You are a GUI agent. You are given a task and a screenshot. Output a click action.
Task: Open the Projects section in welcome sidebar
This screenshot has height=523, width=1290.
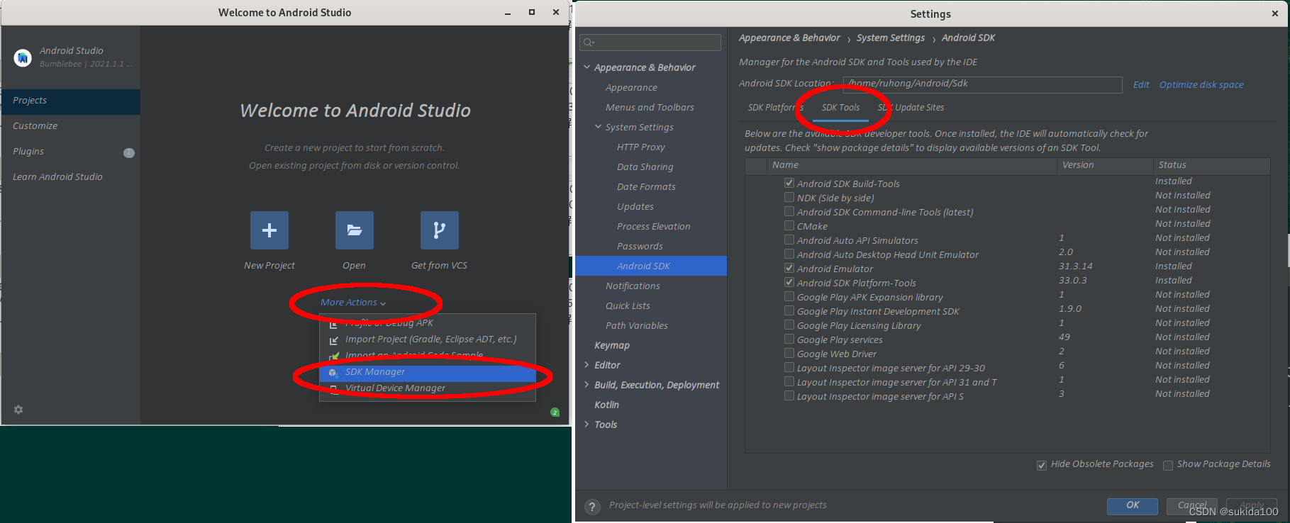(71, 101)
